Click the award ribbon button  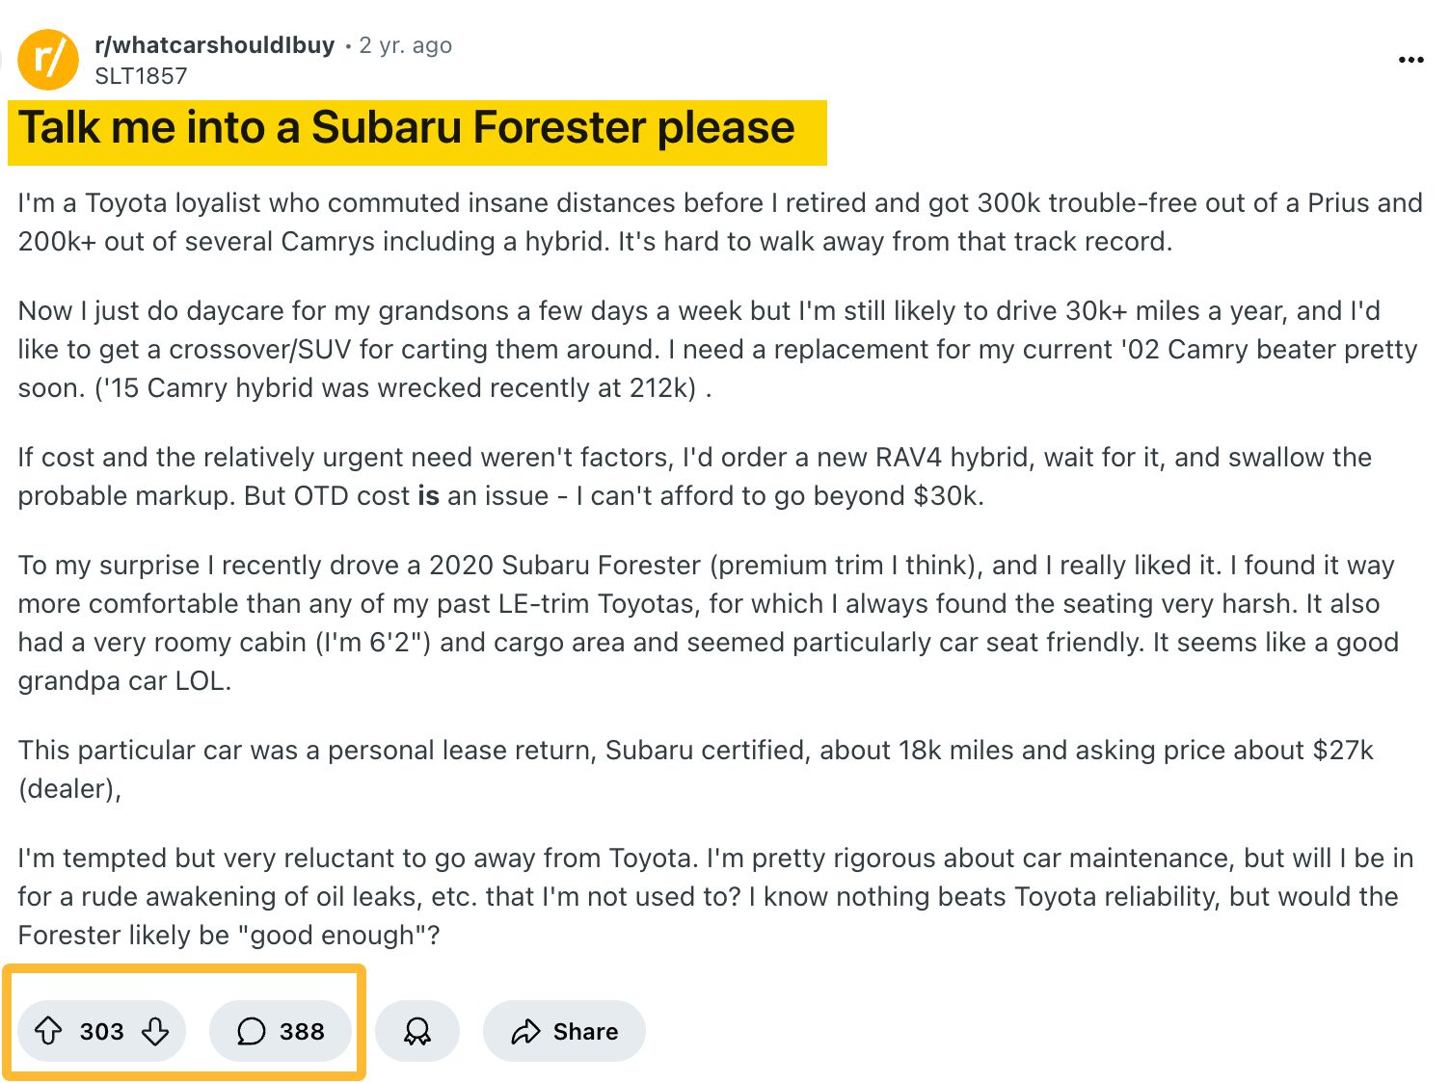[x=417, y=1031]
